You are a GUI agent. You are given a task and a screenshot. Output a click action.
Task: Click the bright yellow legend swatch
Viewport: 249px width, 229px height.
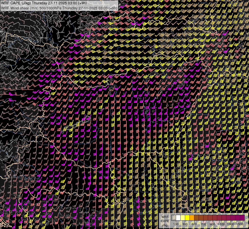(187, 218)
